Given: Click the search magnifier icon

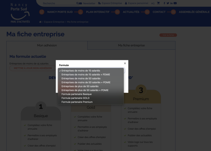Looking at the screenshot, I should [77, 3].
